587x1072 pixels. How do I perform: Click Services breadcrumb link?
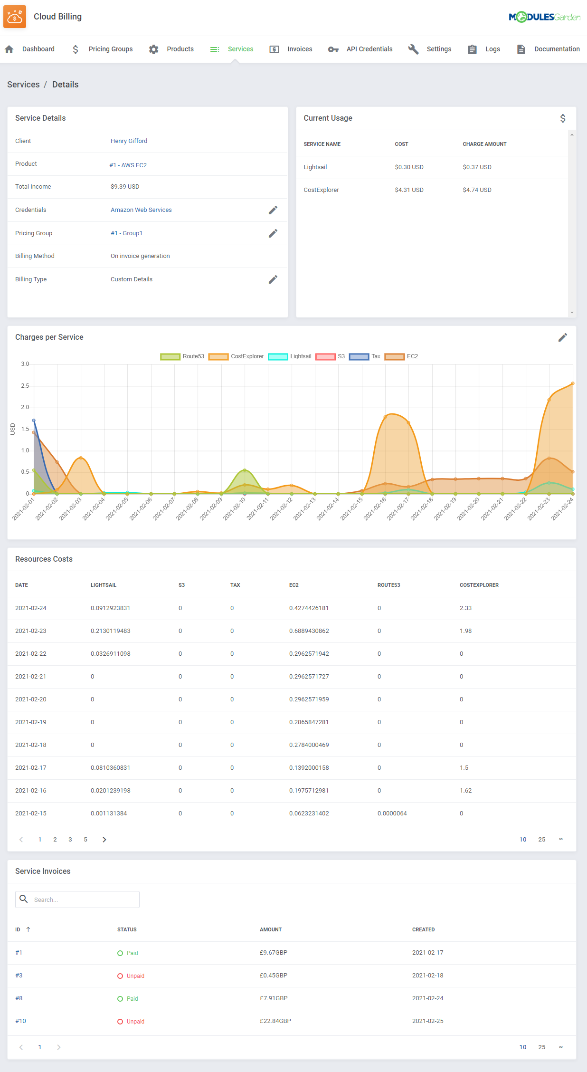point(23,85)
